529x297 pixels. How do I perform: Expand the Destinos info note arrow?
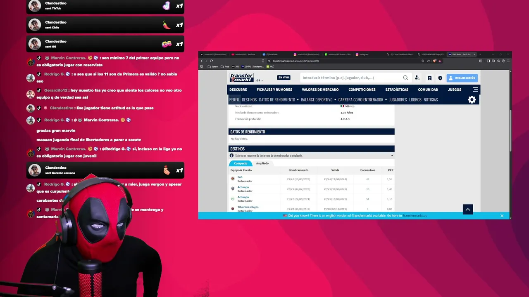pos(392,156)
